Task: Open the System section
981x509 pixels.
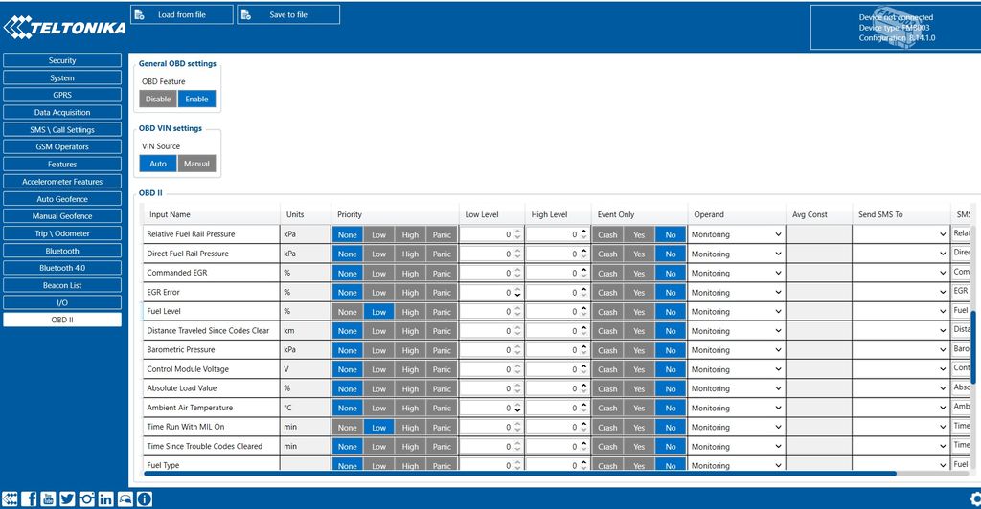Action: 62,78
